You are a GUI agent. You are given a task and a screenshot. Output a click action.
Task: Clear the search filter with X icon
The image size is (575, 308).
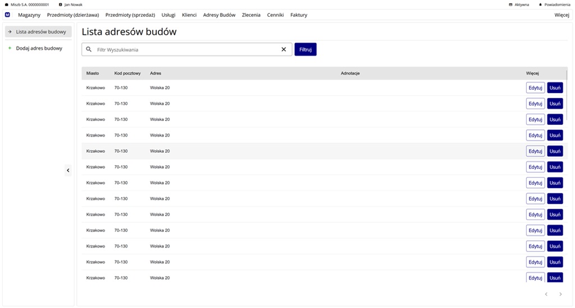(284, 49)
